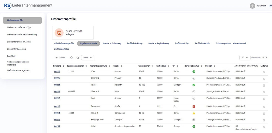Viewport: 272px width, 133px height.
Task: Click red certificate status icon for Test Copy
Action: tap(194, 107)
